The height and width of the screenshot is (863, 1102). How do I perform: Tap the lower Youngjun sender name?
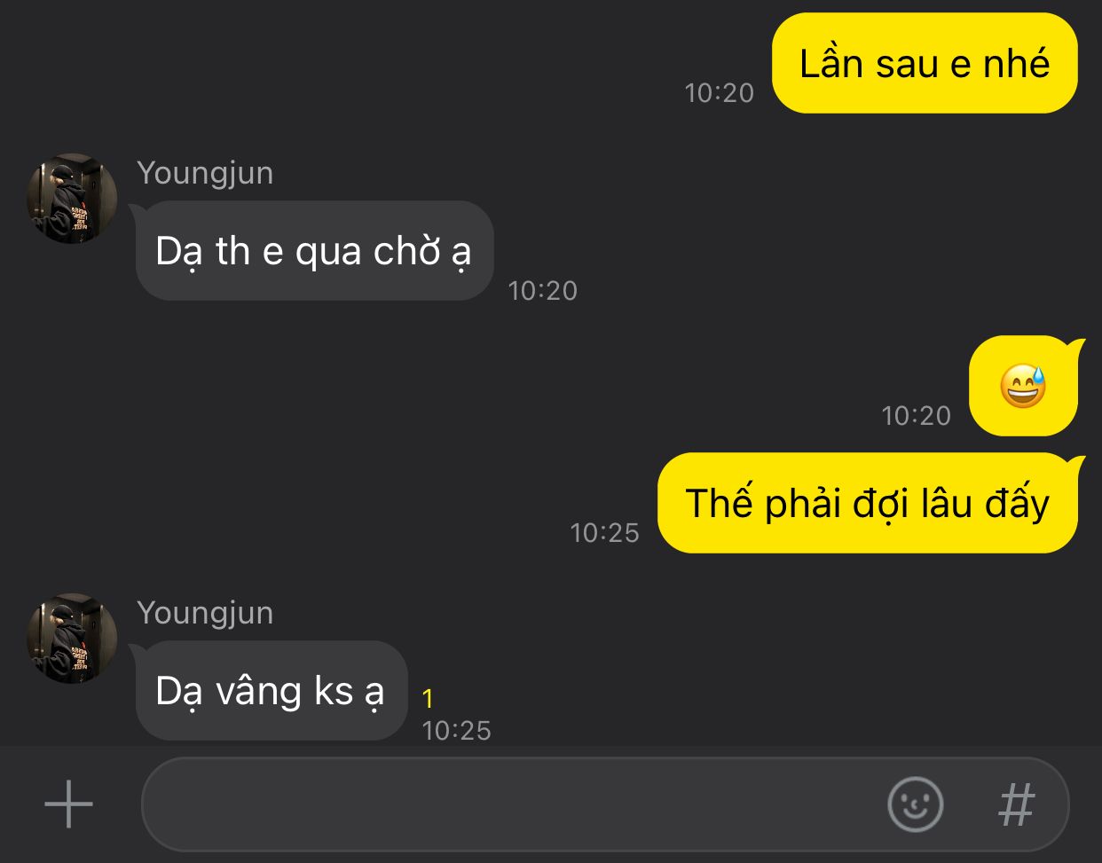pos(205,613)
